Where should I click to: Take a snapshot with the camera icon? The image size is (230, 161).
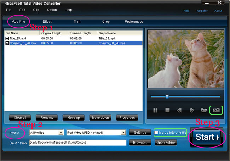(216, 110)
